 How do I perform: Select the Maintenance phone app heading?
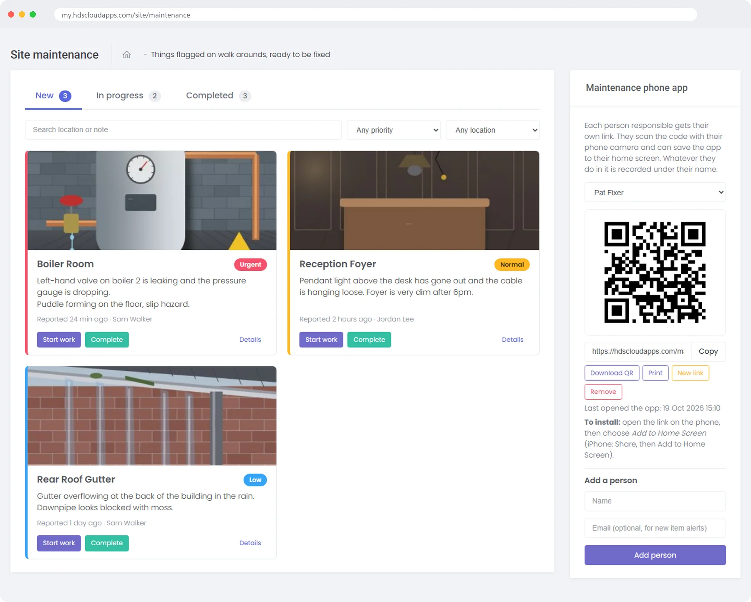[x=637, y=88]
